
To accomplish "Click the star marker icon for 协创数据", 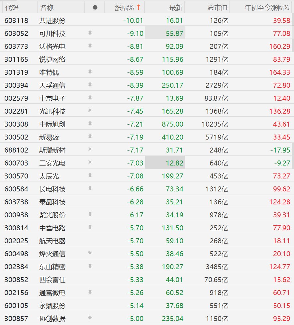I will (x=90, y=318).
